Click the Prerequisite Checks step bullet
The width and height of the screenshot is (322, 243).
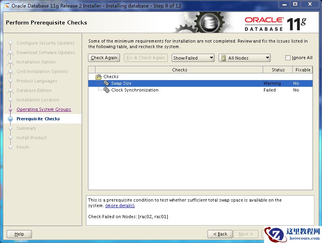click(11, 119)
